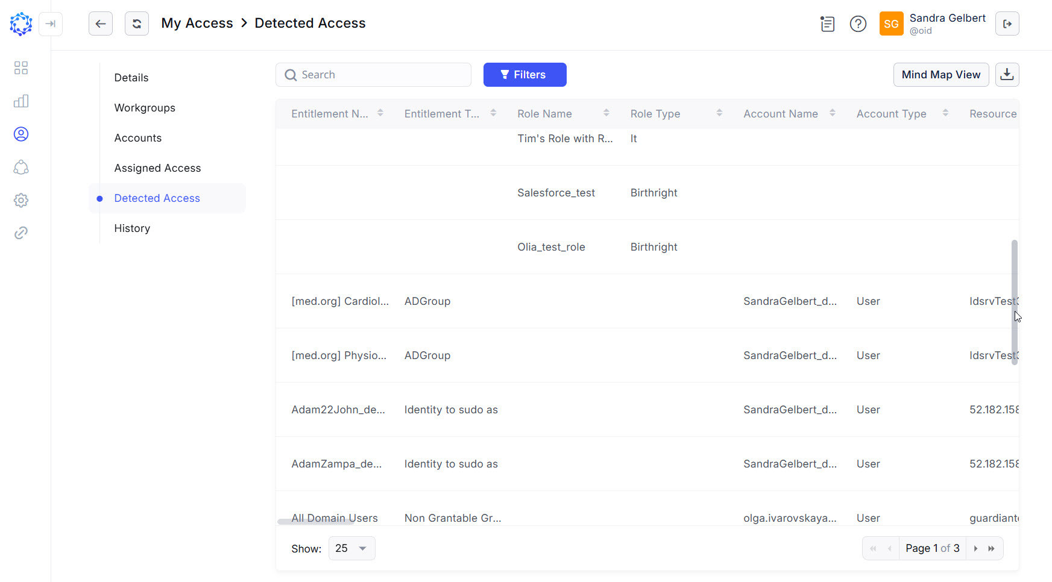This screenshot has width=1052, height=582.
Task: Select Assigned Access in the side menu
Action: tap(157, 168)
